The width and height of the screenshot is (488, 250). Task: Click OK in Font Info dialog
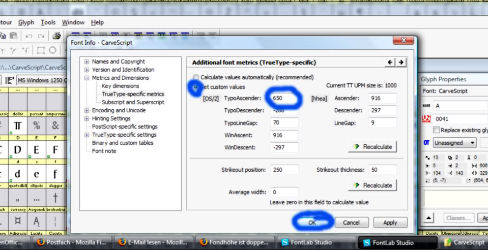[312, 223]
